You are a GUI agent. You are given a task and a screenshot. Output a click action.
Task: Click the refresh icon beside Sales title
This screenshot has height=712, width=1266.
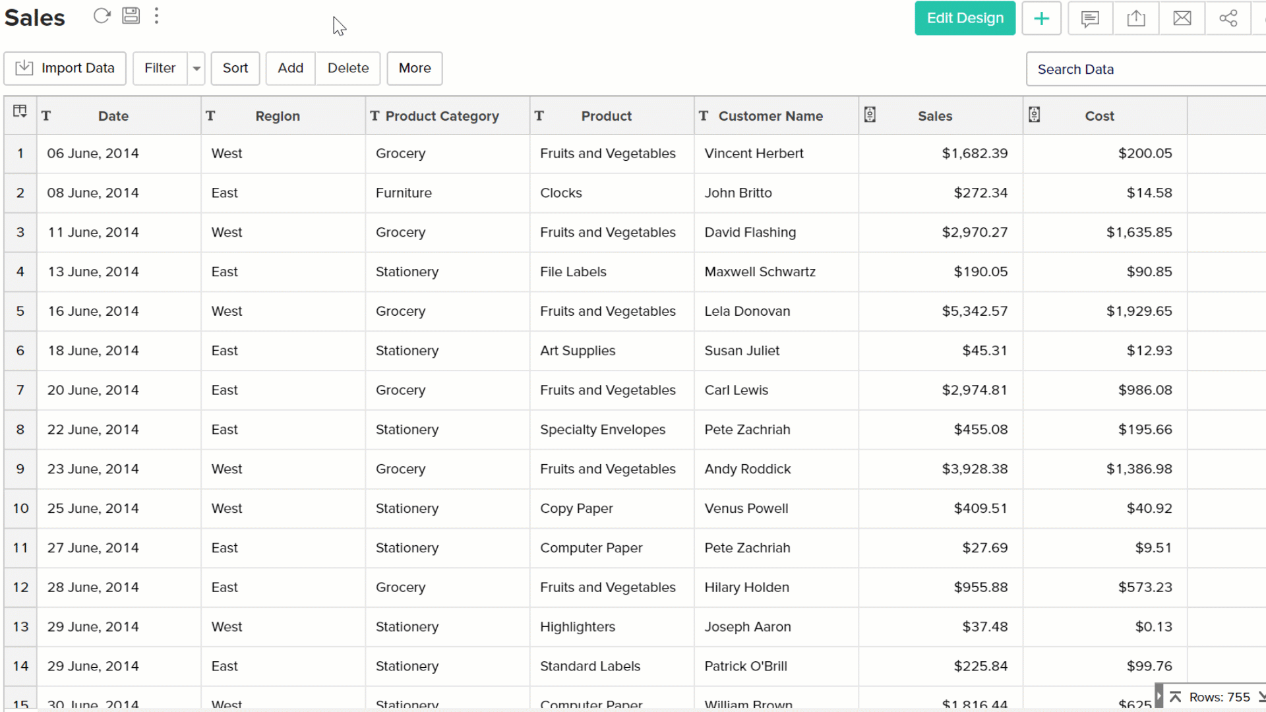pos(102,16)
